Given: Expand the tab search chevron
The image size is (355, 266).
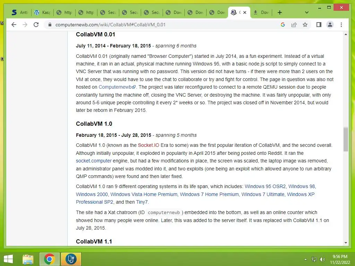Looking at the screenshot, I should (x=307, y=12).
